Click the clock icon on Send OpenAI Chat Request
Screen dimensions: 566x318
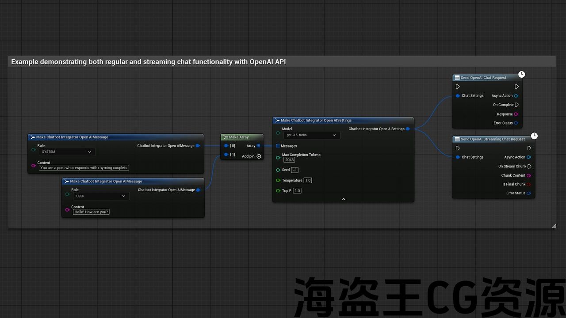coord(522,74)
